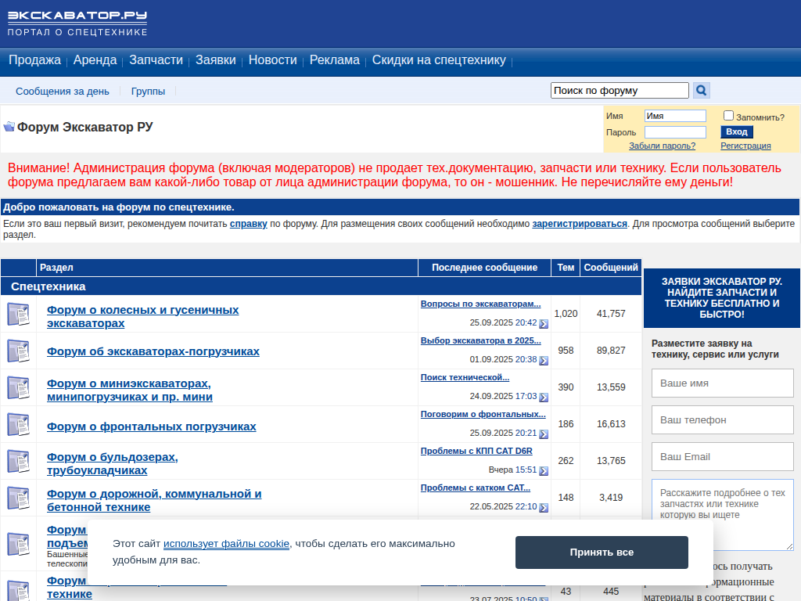
Task: Enable the Запомнить checkbox
Action: 728,116
